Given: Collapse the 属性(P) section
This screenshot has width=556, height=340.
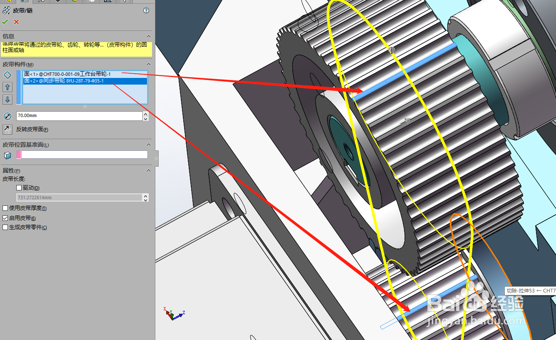Looking at the screenshot, I should point(148,170).
